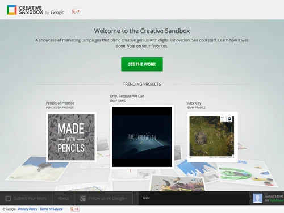Click the BMW FRANCE brand label
The height and width of the screenshot is (213, 284).
point(197,108)
